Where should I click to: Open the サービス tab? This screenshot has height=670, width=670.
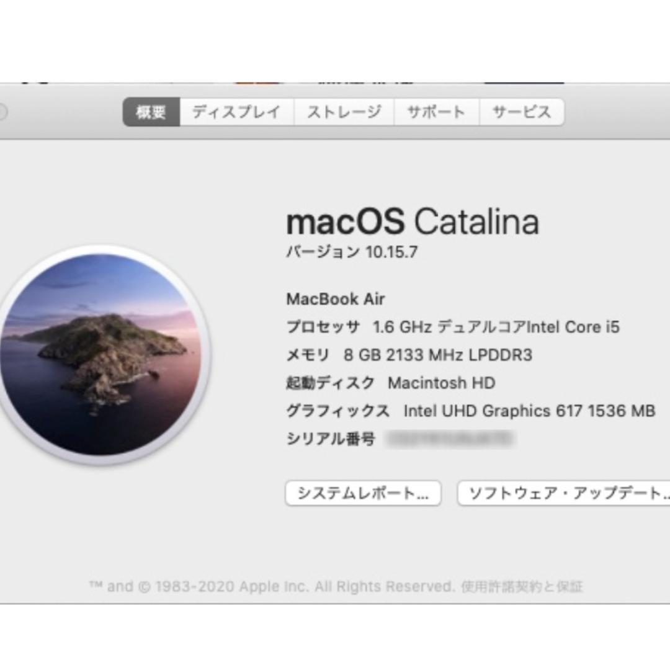click(x=522, y=112)
